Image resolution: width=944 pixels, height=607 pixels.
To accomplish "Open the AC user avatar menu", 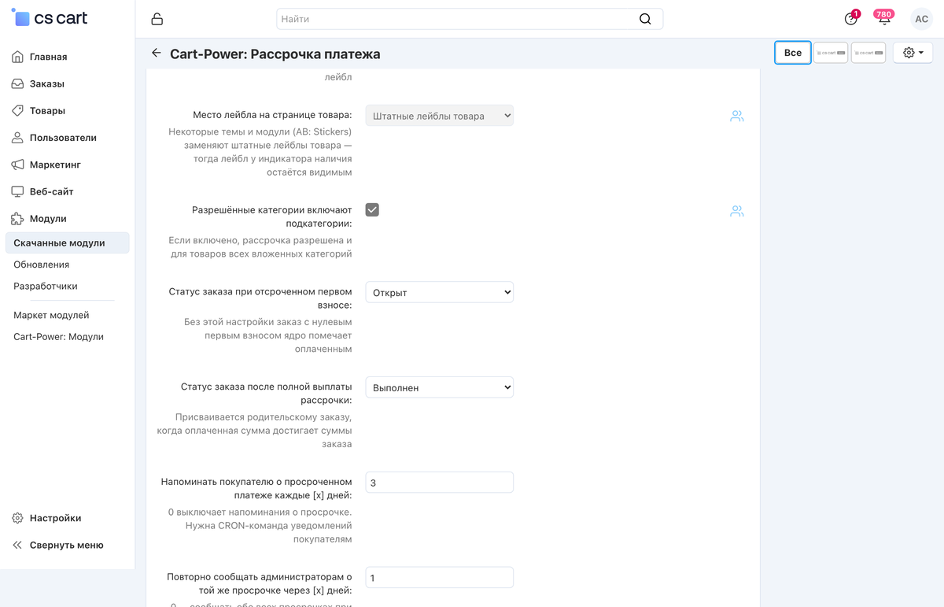I will tap(921, 19).
